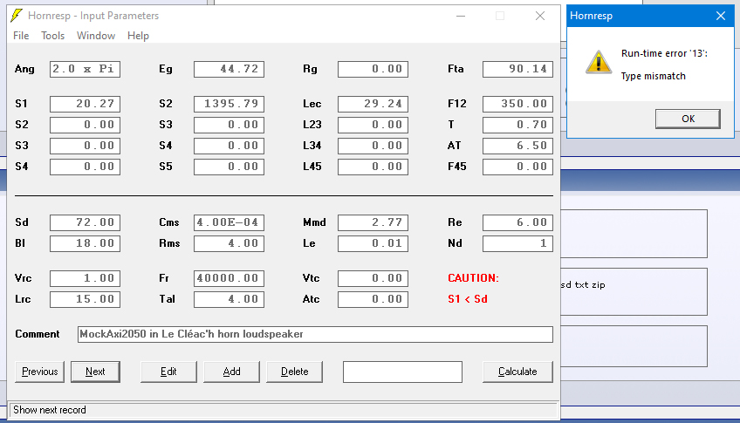The height and width of the screenshot is (423, 740).
Task: Select the Rg input field
Action: click(373, 69)
